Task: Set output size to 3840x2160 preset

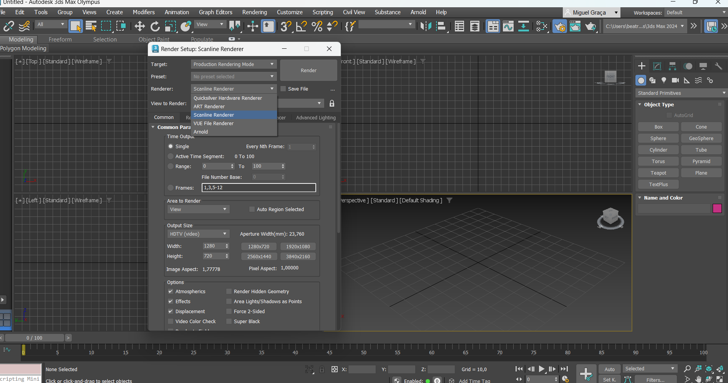Action: pyautogui.click(x=298, y=256)
